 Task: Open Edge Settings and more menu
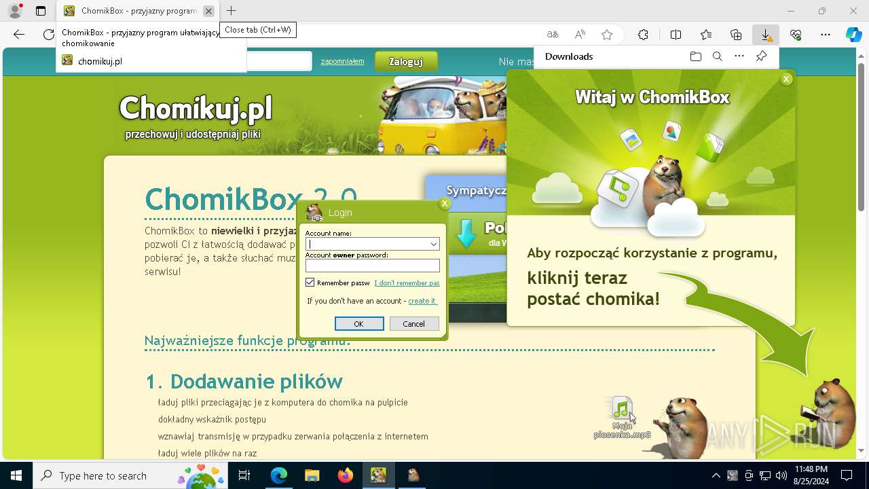pos(826,35)
